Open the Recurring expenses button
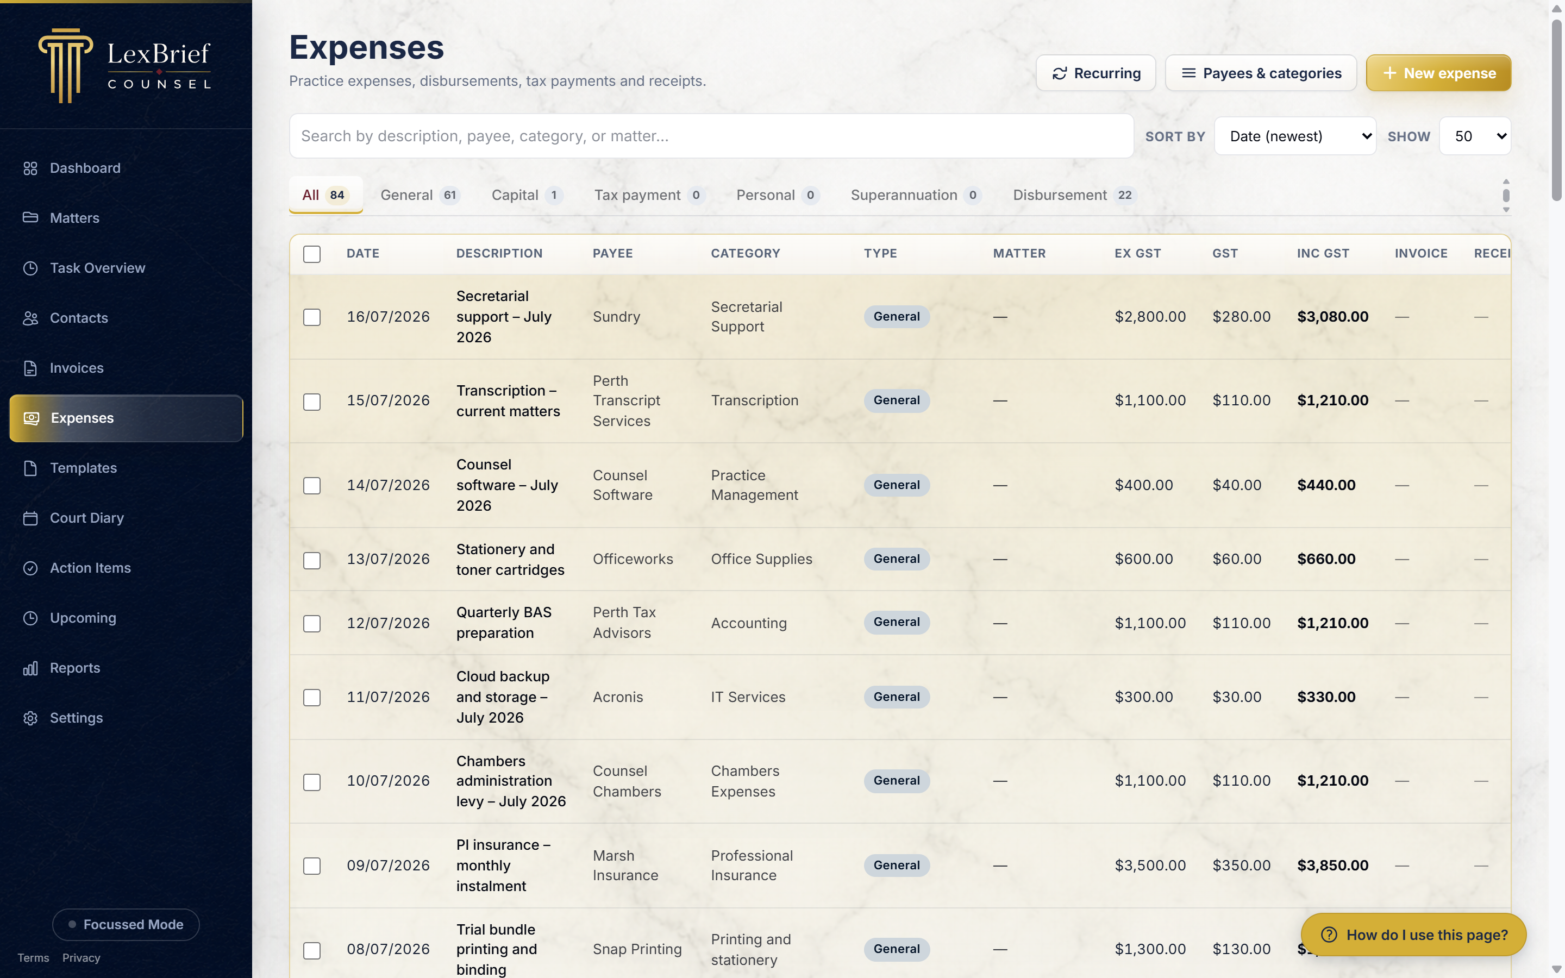This screenshot has height=978, width=1565. pos(1095,73)
